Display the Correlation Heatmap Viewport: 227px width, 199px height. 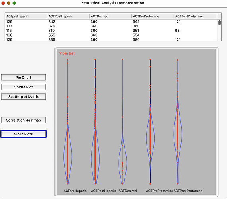[23, 120]
